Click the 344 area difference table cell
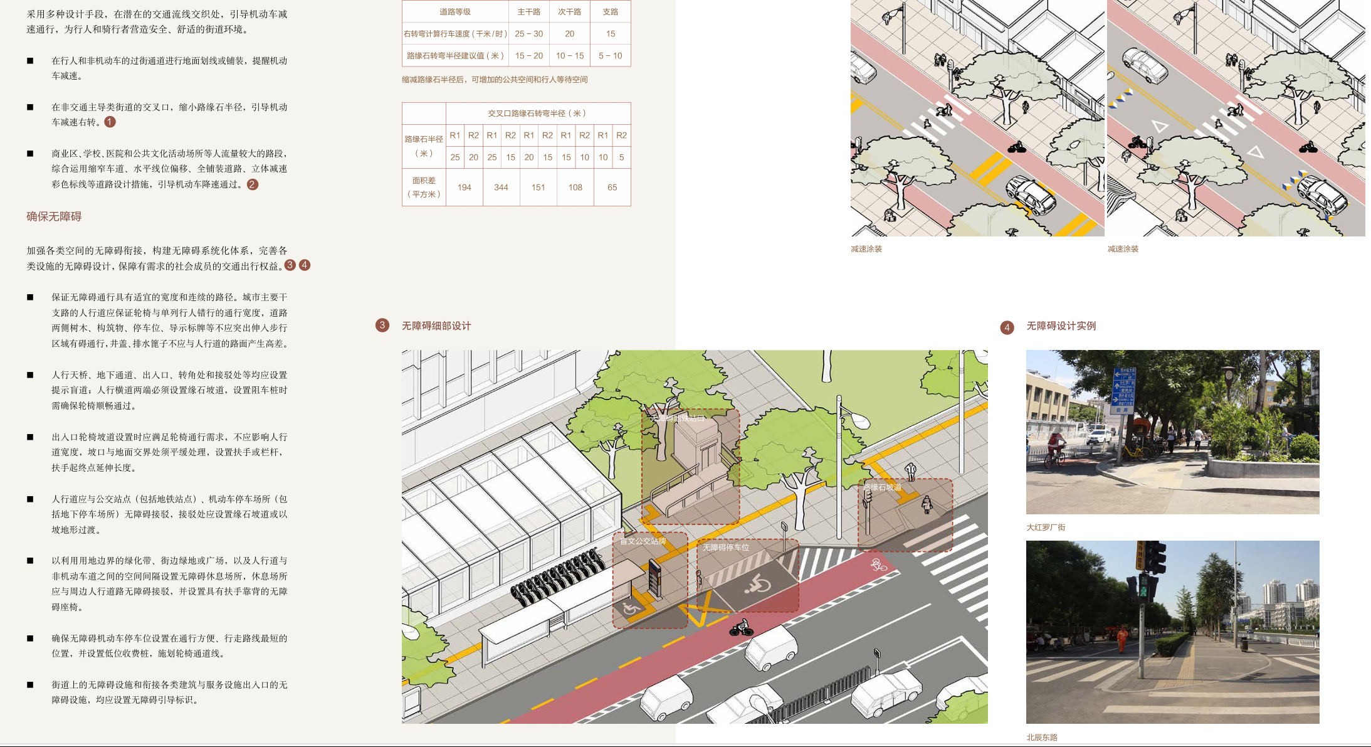This screenshot has height=747, width=1371. [x=501, y=188]
